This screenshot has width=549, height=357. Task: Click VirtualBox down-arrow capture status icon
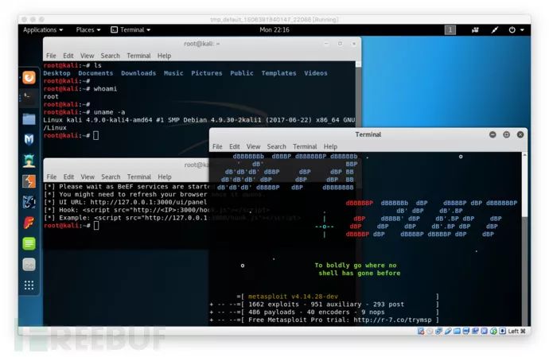[503, 331]
